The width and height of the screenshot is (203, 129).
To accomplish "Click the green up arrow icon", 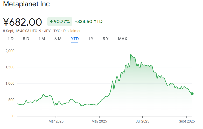I will [51, 22].
